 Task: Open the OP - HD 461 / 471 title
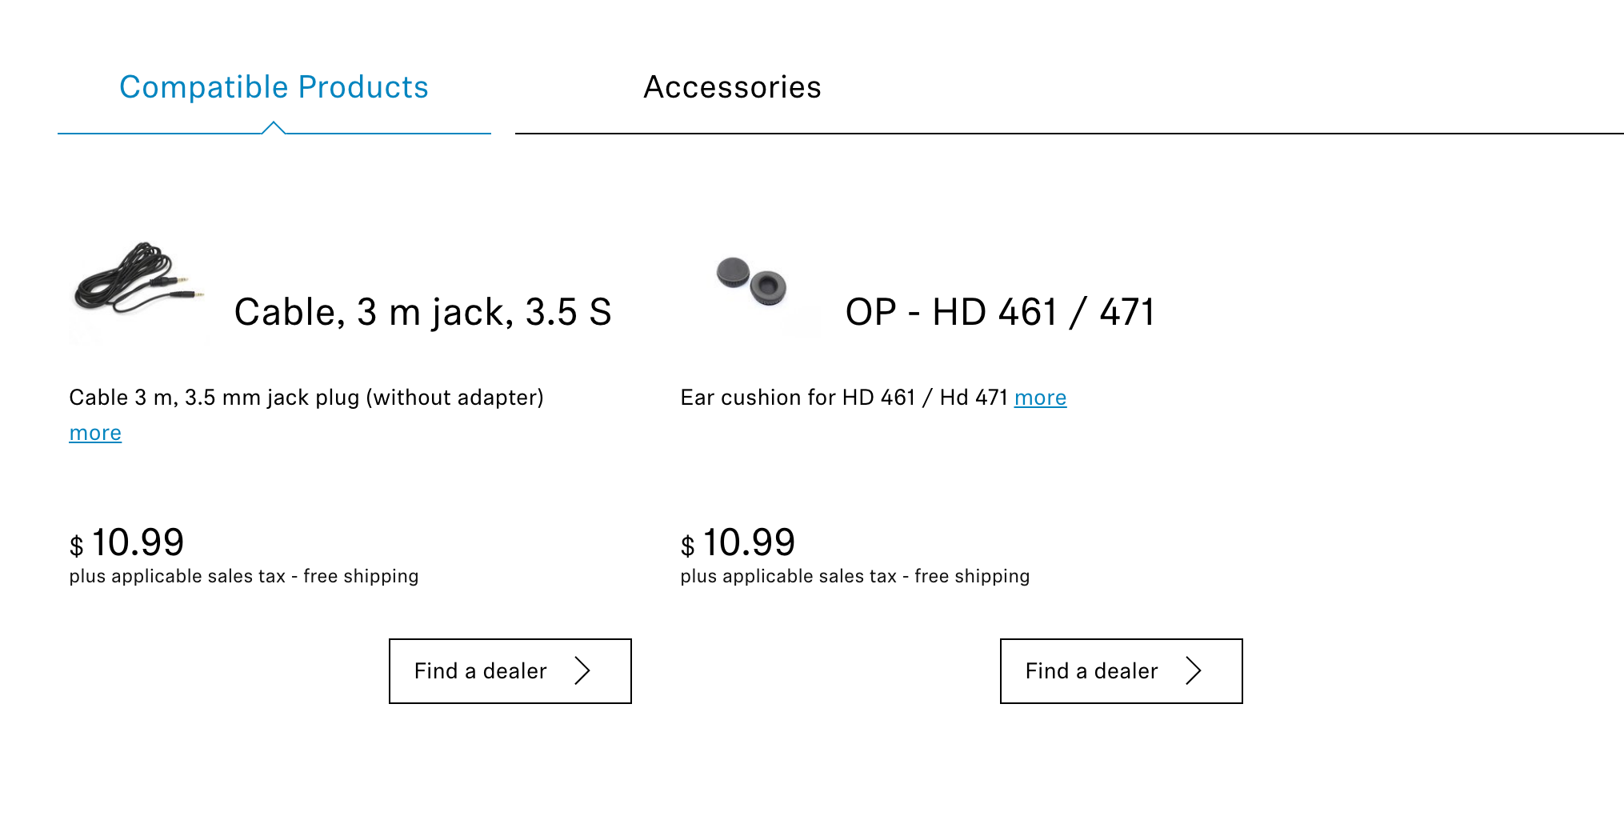tap(1000, 312)
